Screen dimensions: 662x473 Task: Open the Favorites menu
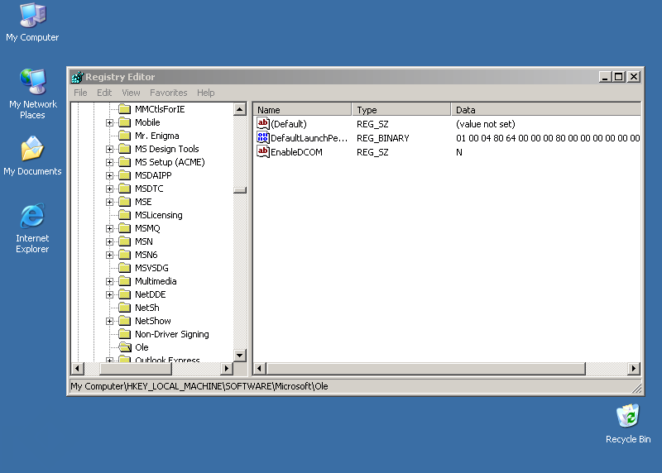point(169,93)
